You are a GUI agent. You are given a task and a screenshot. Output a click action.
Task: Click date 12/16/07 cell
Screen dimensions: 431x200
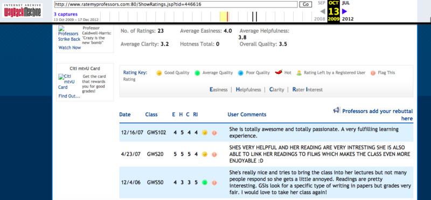click(x=132, y=133)
